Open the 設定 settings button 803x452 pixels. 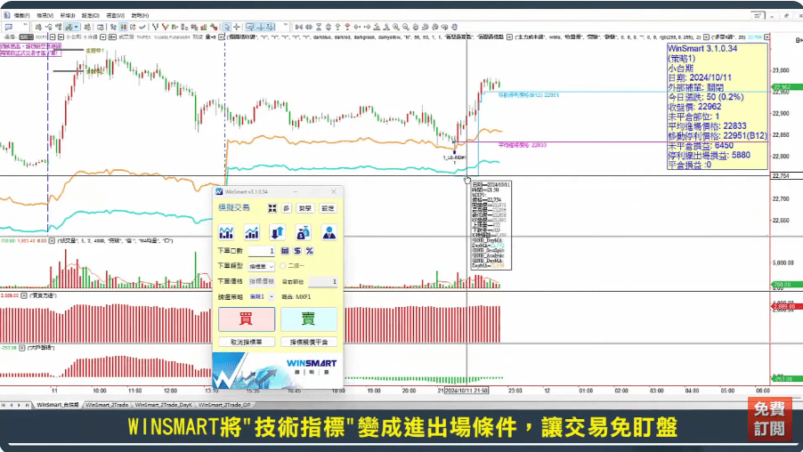click(x=328, y=208)
